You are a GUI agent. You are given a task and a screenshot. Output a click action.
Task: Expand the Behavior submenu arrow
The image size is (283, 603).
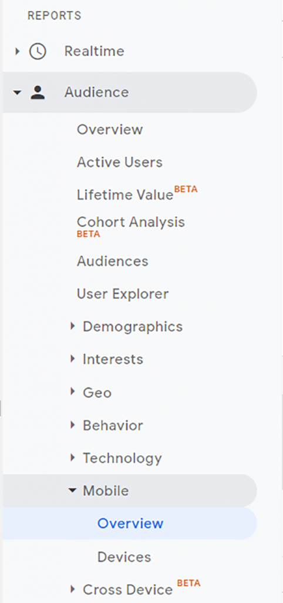pos(73,425)
